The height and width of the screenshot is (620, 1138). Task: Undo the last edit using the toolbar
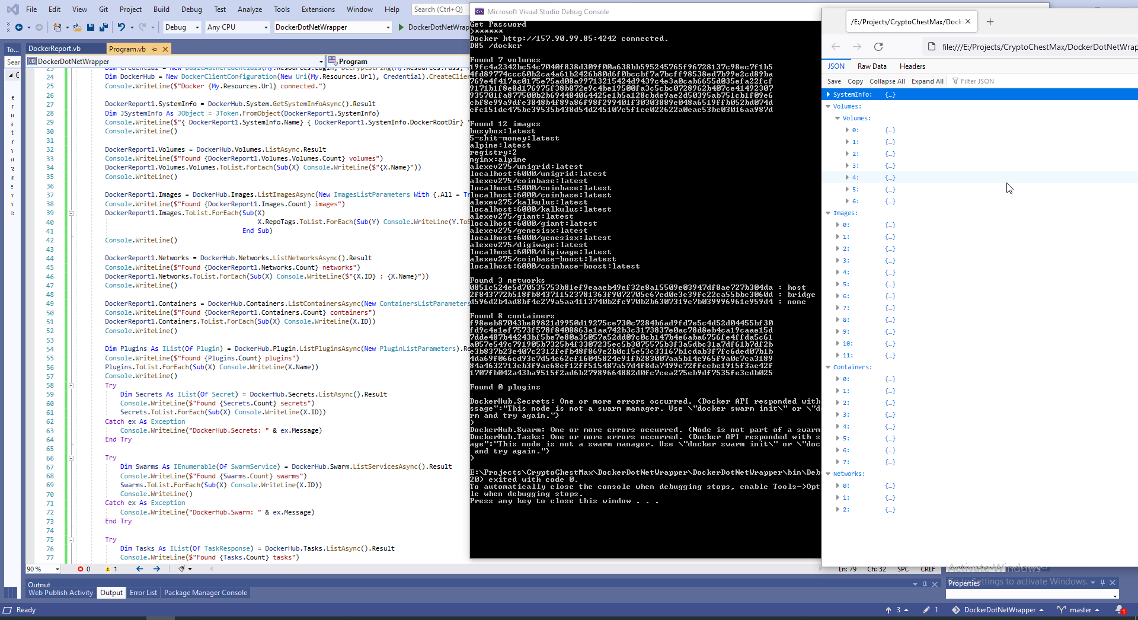[x=122, y=27]
